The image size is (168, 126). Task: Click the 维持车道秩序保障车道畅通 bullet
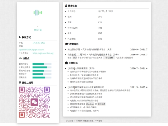pos(82,82)
